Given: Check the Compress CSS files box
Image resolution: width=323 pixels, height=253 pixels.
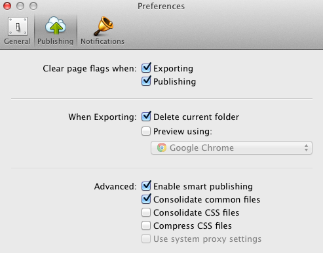Looking at the screenshot, I should point(146,225).
